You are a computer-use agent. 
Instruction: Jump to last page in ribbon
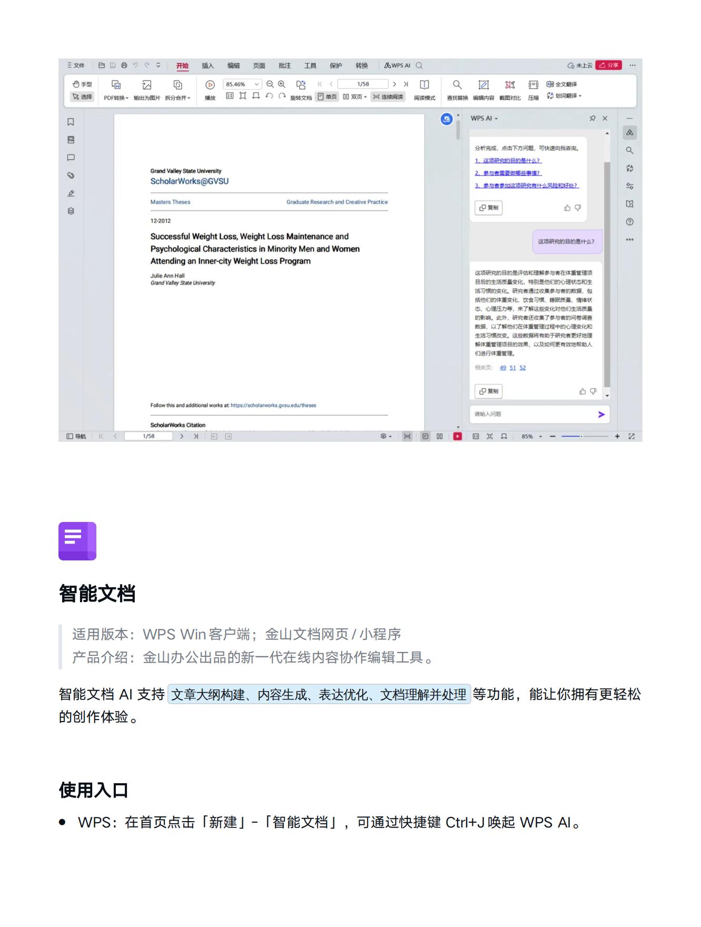pos(406,84)
